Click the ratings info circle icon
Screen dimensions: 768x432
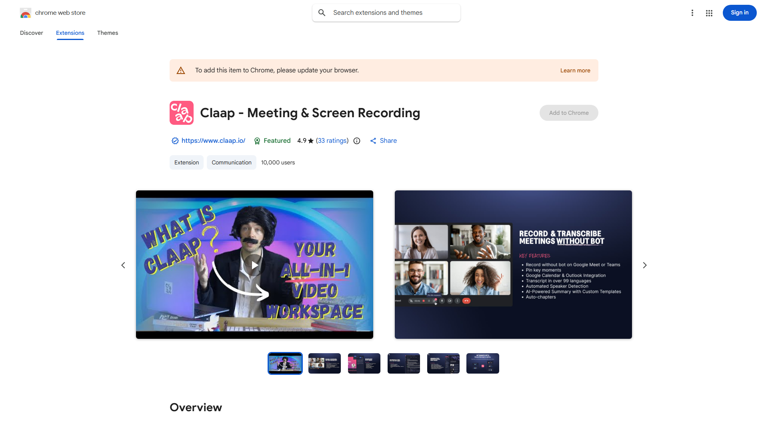357,141
